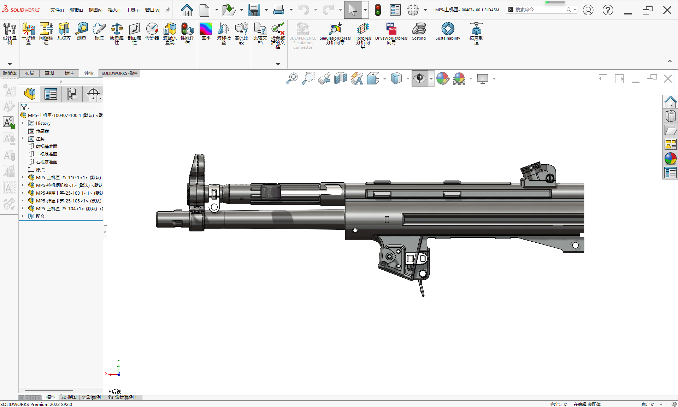
Task: Open Options gear settings icon
Action: [x=413, y=10]
